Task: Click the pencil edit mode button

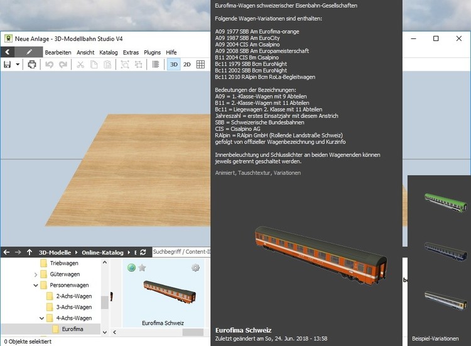Action: [x=29, y=52]
